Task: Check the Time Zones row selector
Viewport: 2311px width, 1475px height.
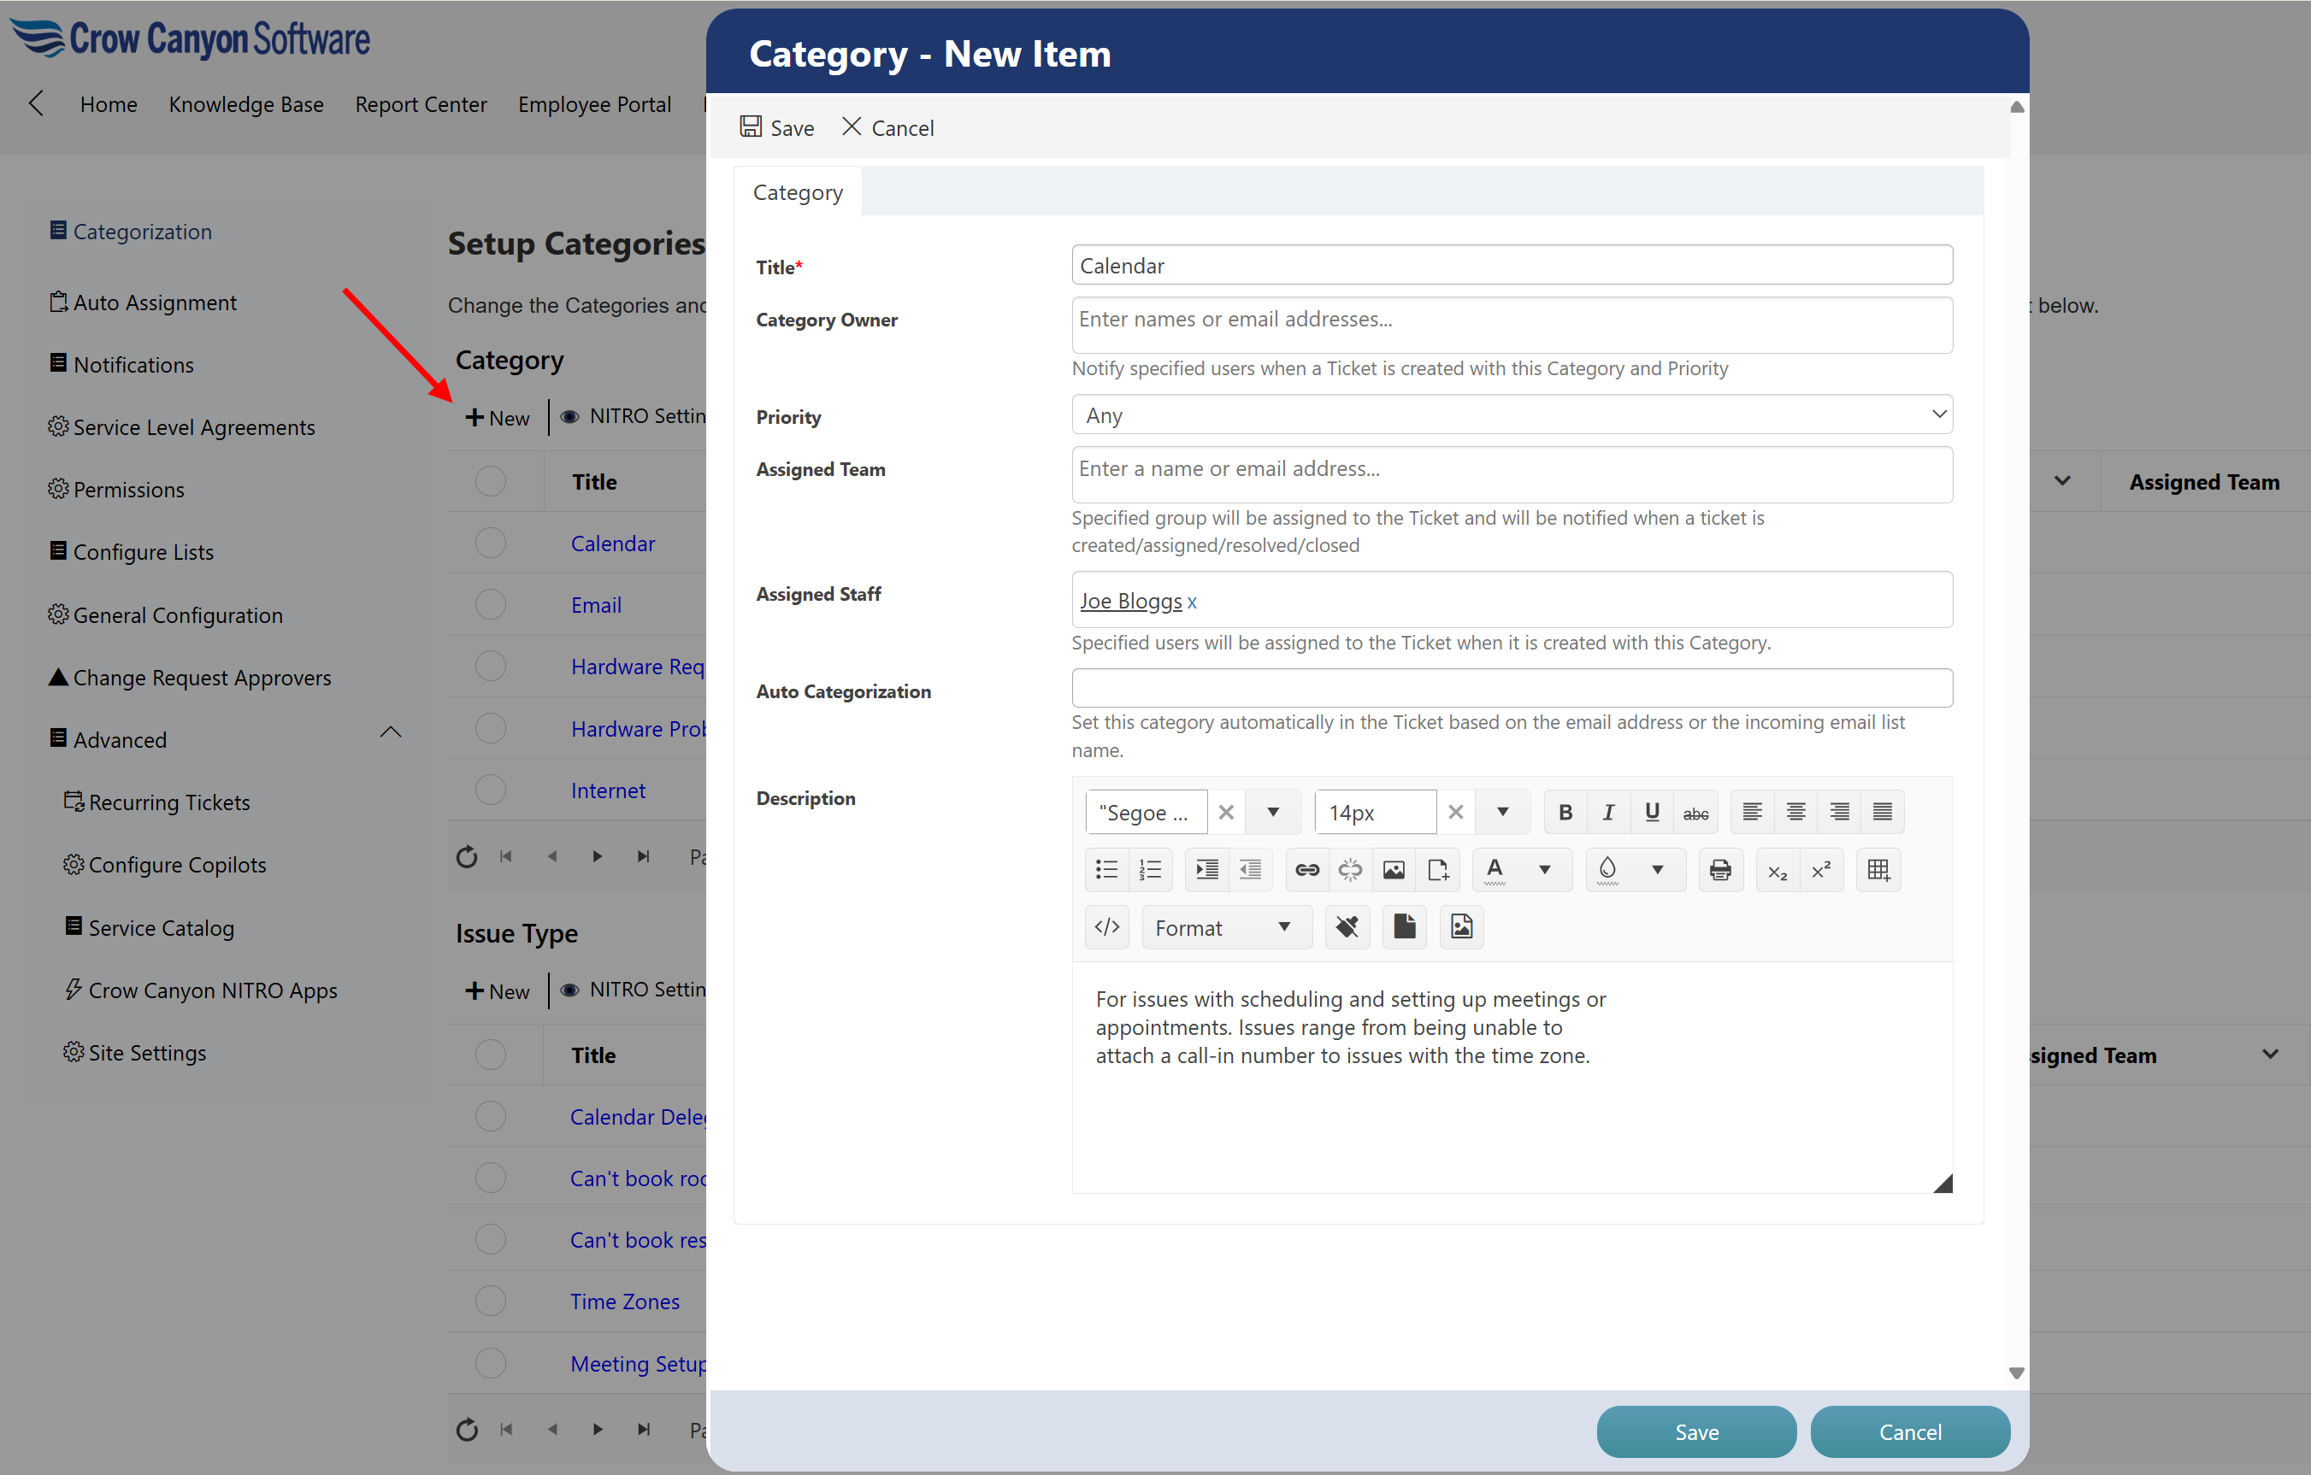Action: point(491,1302)
